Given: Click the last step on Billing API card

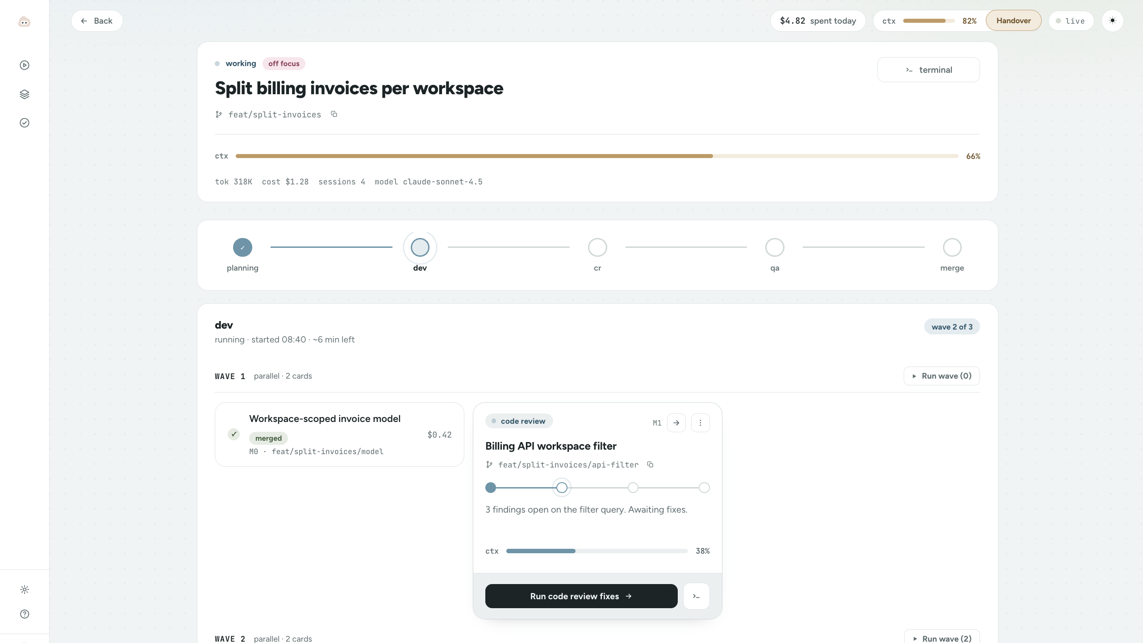Looking at the screenshot, I should (x=704, y=488).
